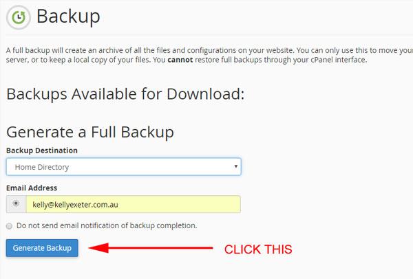413x279 pixels.
Task: Click the grey box surrounding the email radio
Action: pyautogui.click(x=16, y=204)
